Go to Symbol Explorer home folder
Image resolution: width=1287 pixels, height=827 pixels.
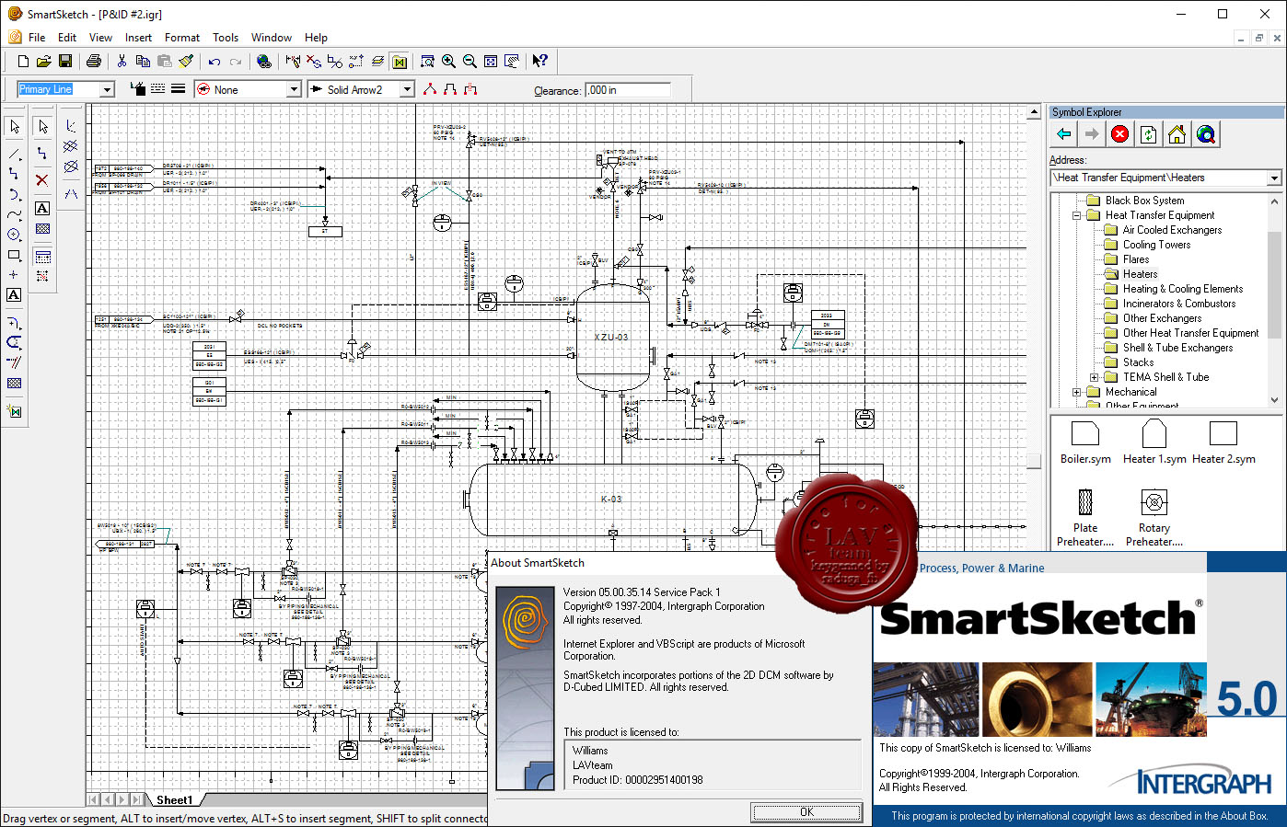pyautogui.click(x=1177, y=134)
